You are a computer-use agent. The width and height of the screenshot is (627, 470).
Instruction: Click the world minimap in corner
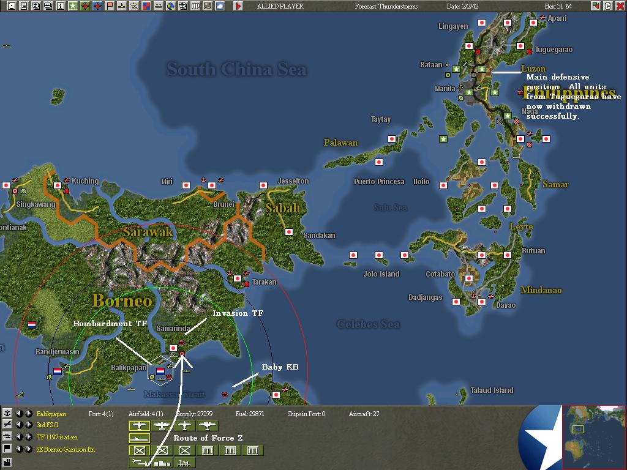coord(594,437)
